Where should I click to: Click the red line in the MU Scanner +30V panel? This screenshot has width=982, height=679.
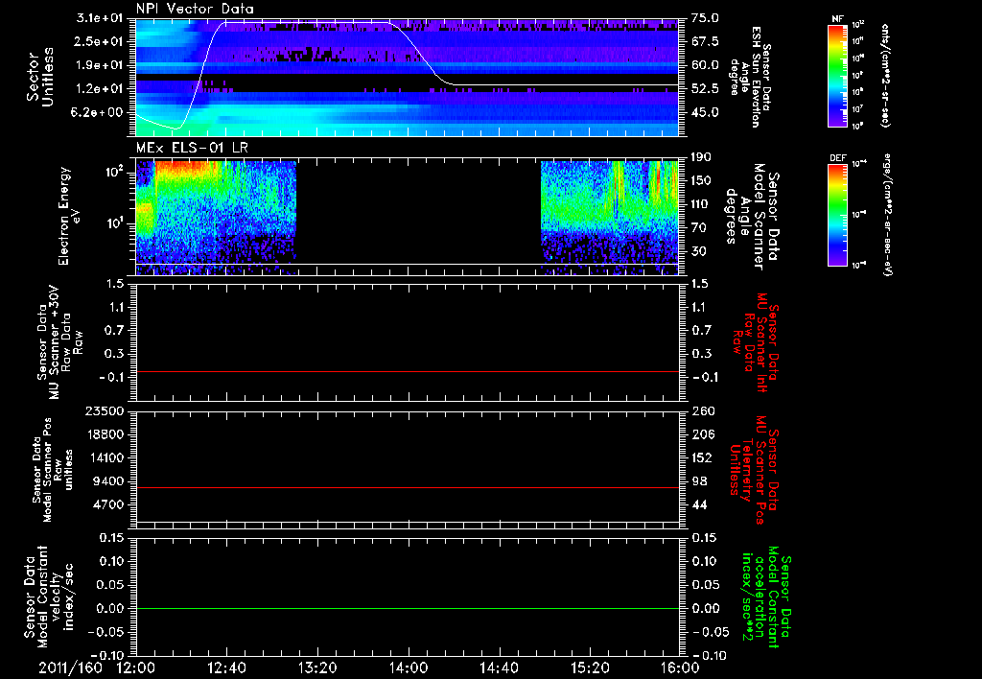pos(408,371)
